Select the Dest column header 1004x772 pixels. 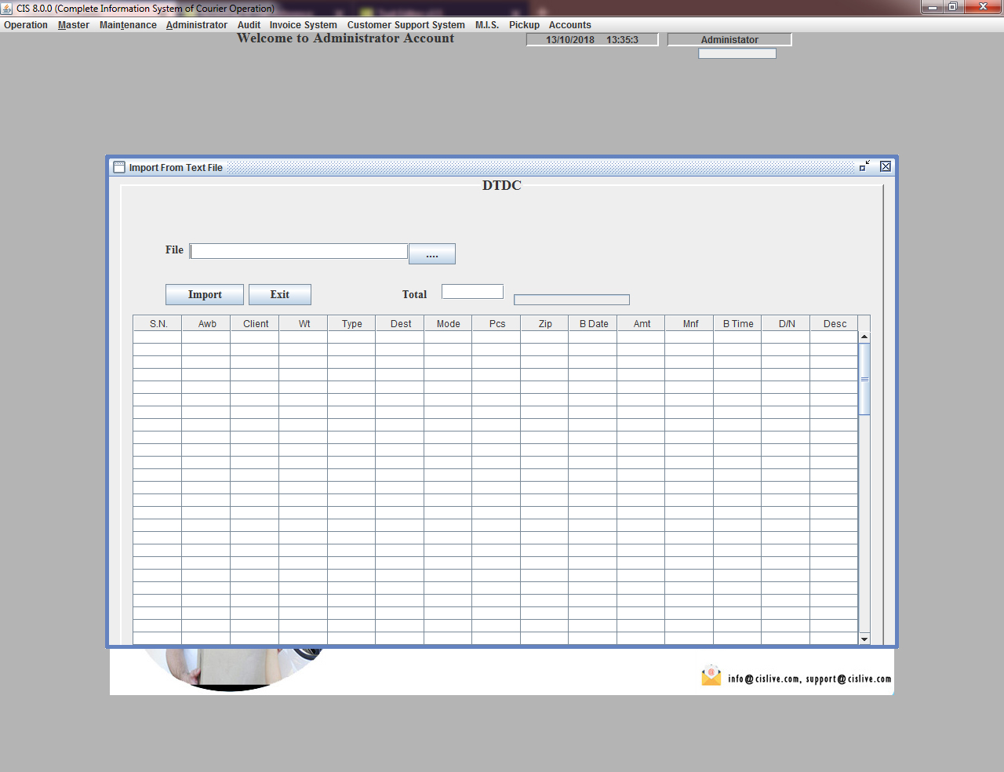(401, 323)
